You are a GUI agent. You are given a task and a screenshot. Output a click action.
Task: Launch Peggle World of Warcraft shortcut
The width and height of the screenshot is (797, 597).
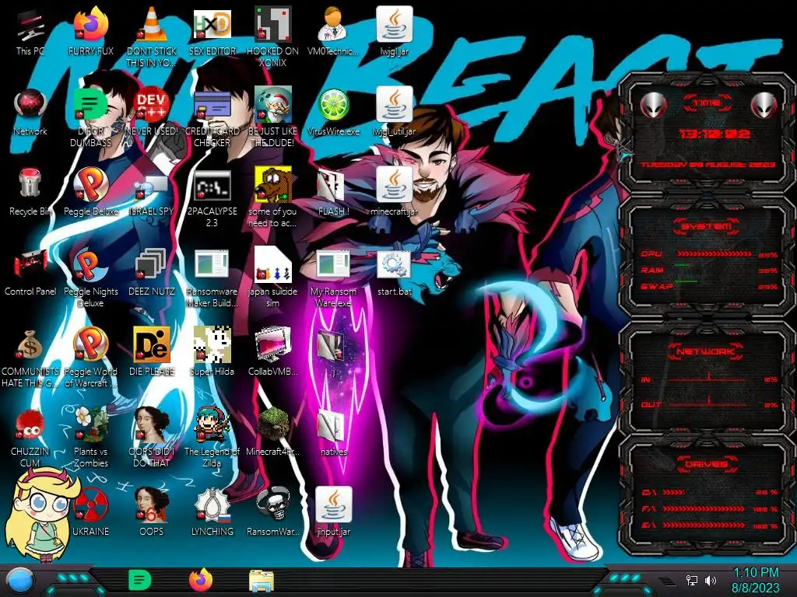coord(91,358)
